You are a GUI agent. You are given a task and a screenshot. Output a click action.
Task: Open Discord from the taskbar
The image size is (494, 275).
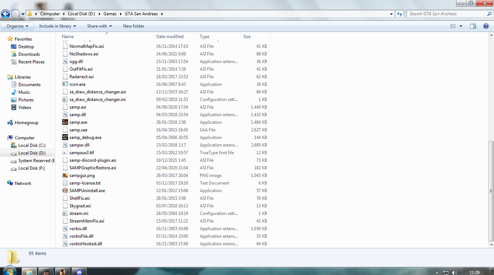tap(80, 272)
